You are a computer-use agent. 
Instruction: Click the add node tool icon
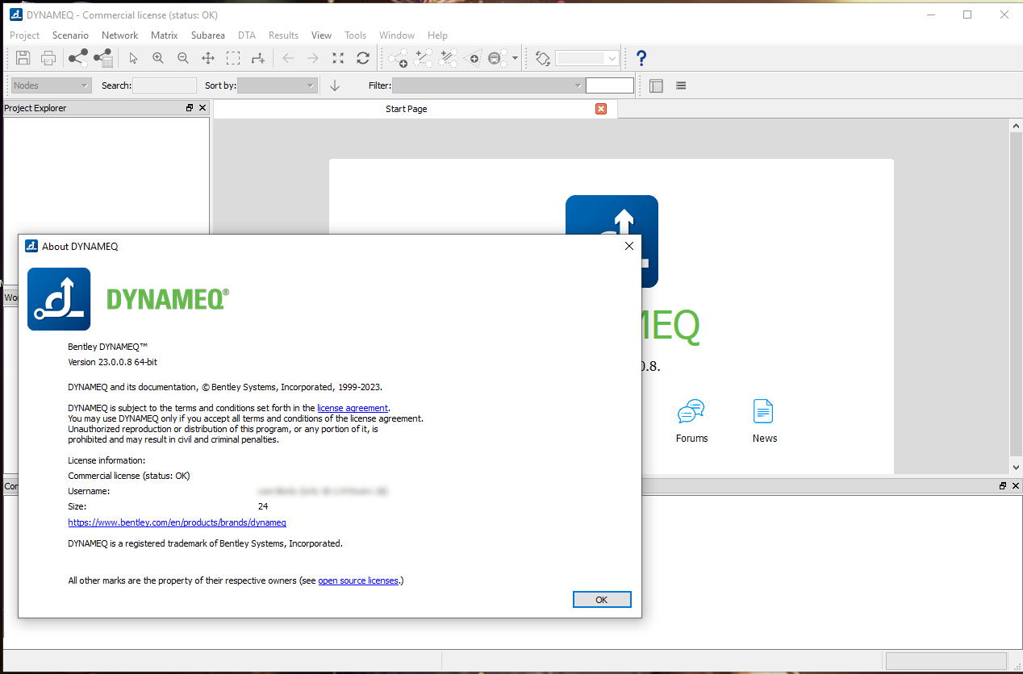(x=398, y=58)
